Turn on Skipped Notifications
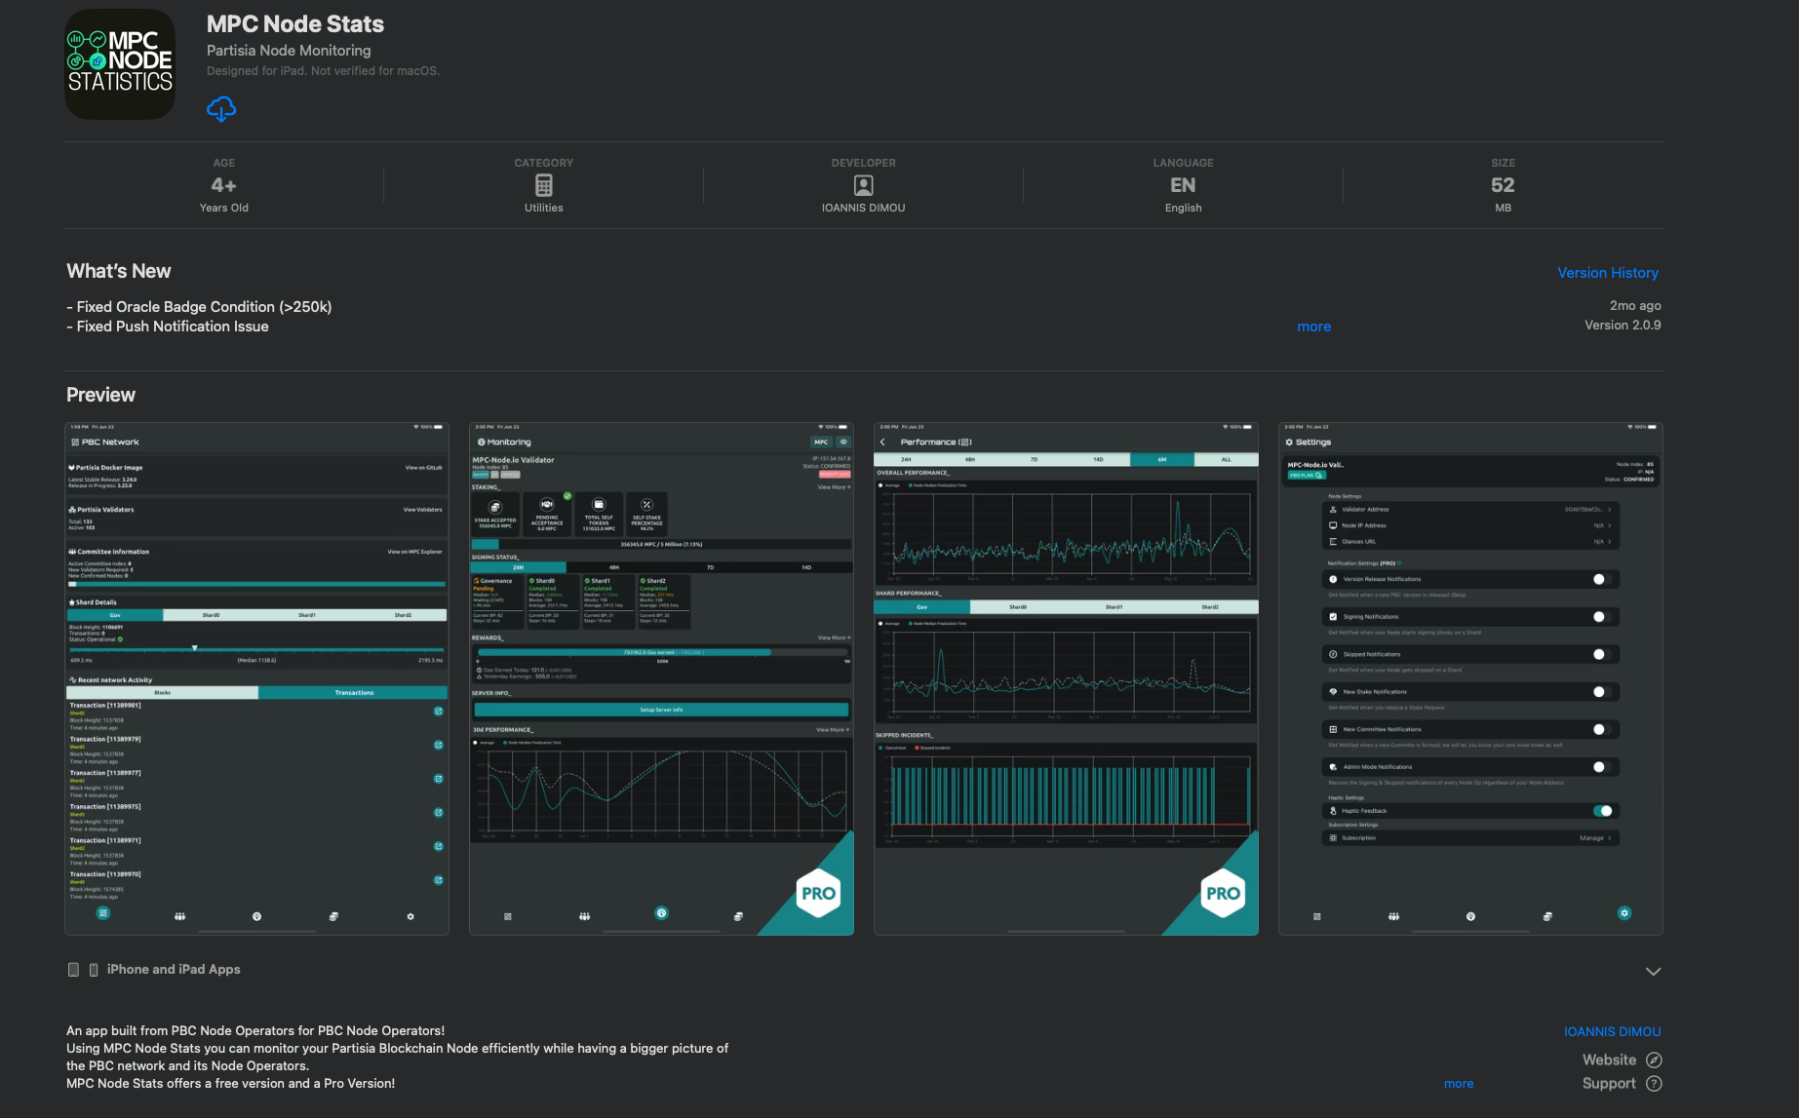1799x1118 pixels. point(1599,653)
